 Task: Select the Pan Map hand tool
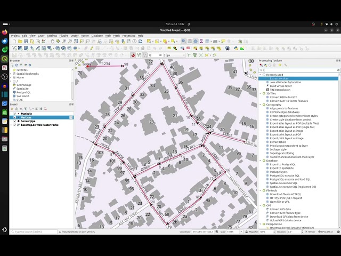coord(52,42)
